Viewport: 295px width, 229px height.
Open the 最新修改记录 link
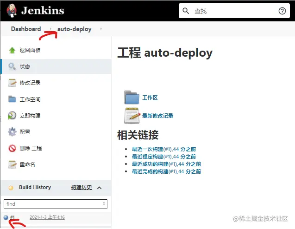pyautogui.click(x=157, y=116)
